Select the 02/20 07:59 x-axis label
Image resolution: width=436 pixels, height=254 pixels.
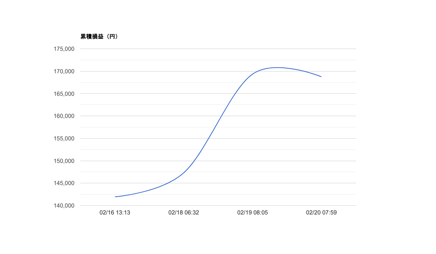tap(322, 213)
